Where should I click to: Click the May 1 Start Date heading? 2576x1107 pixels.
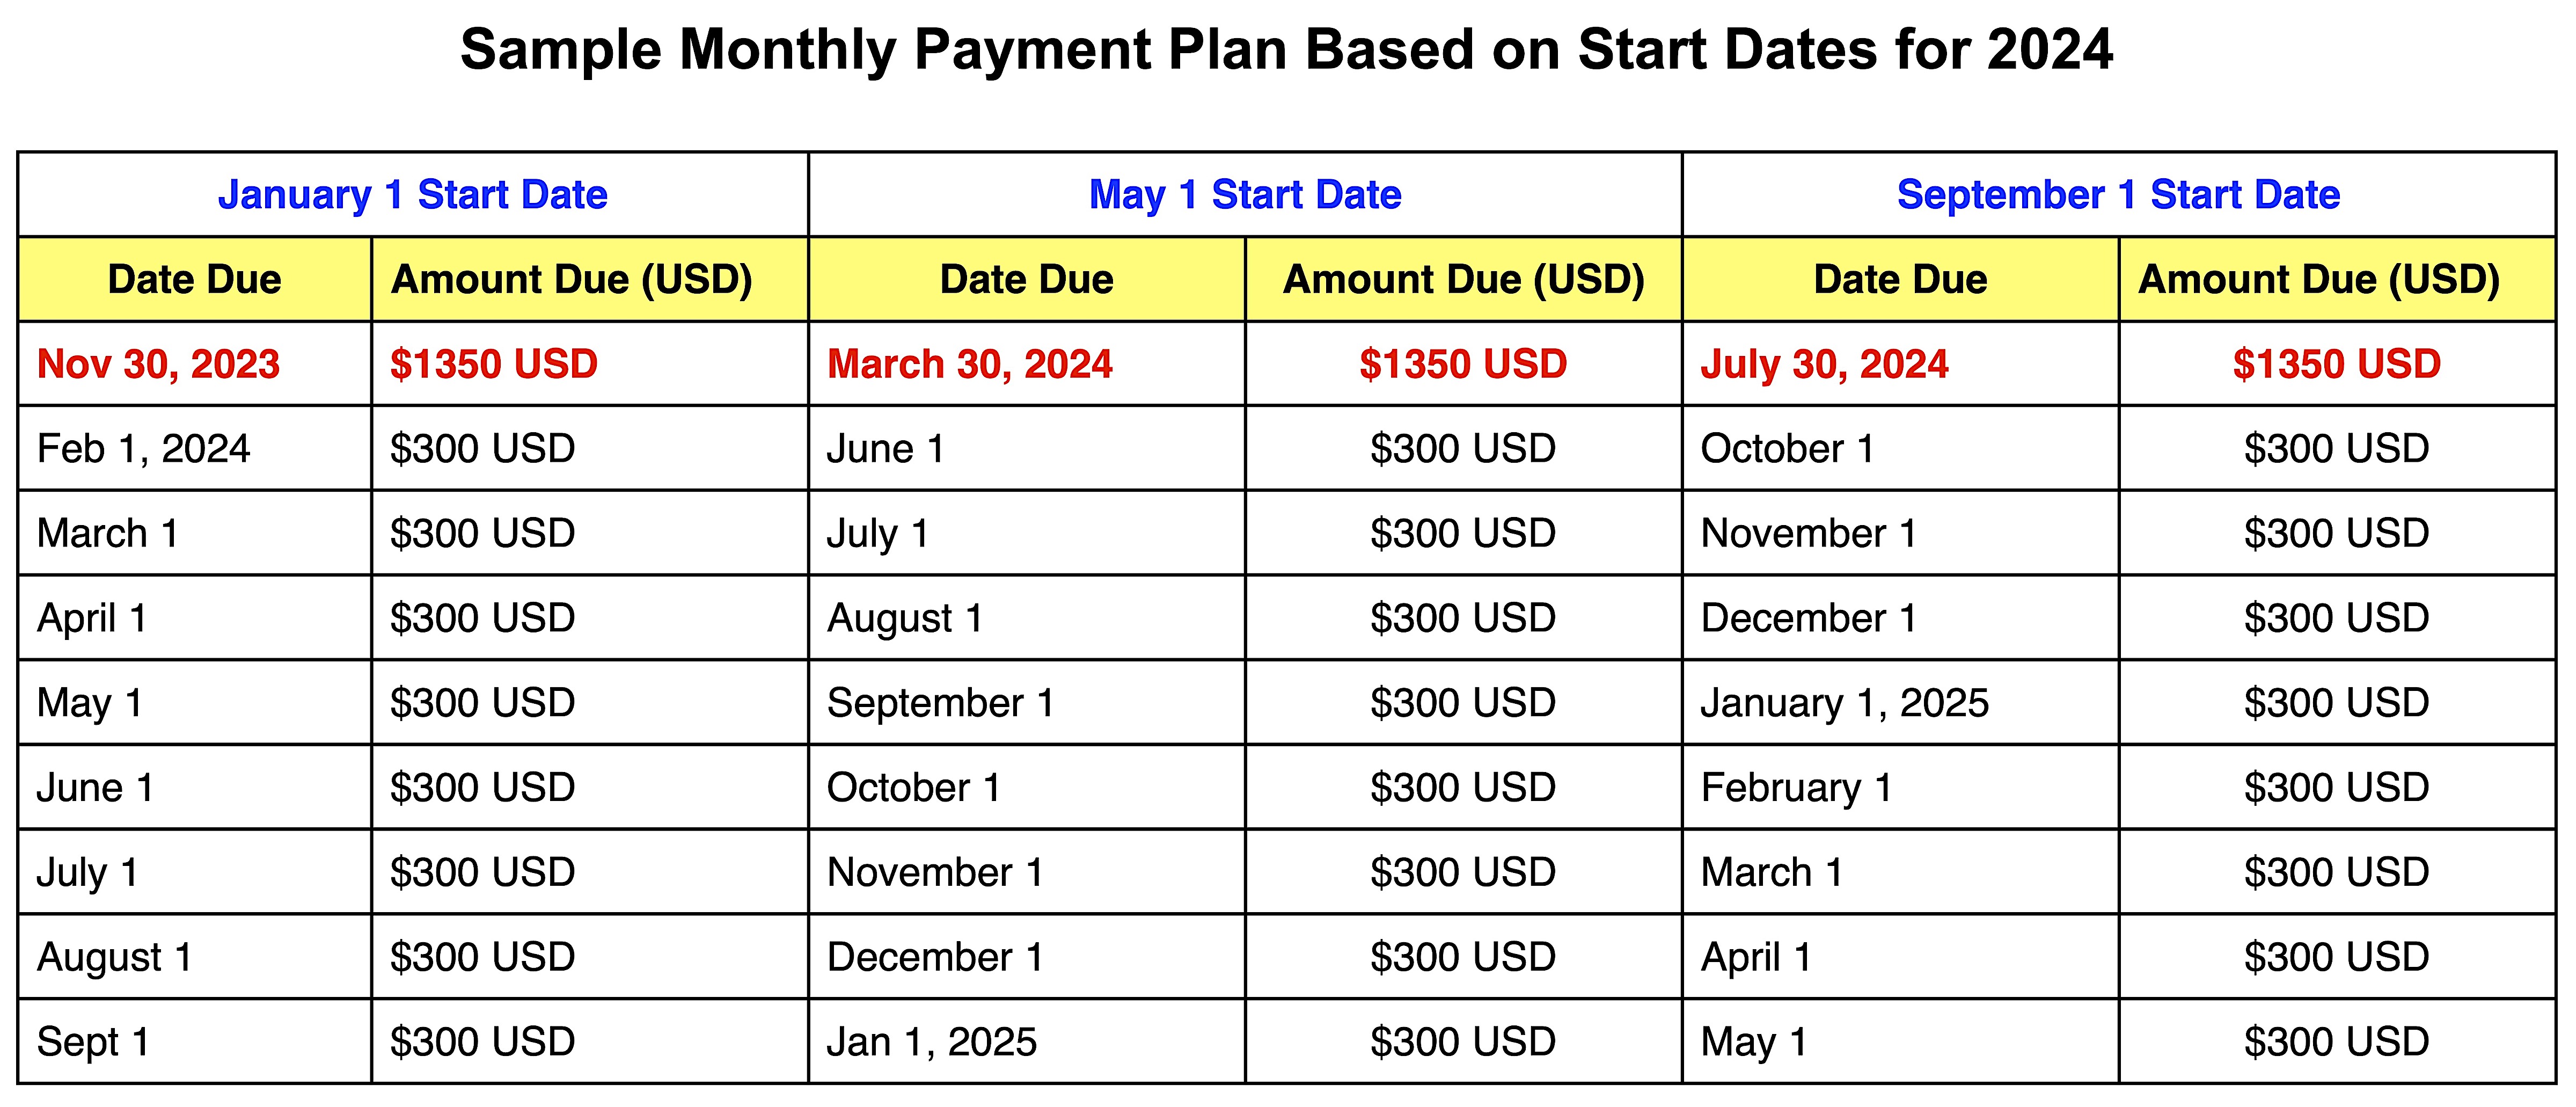1244,194
